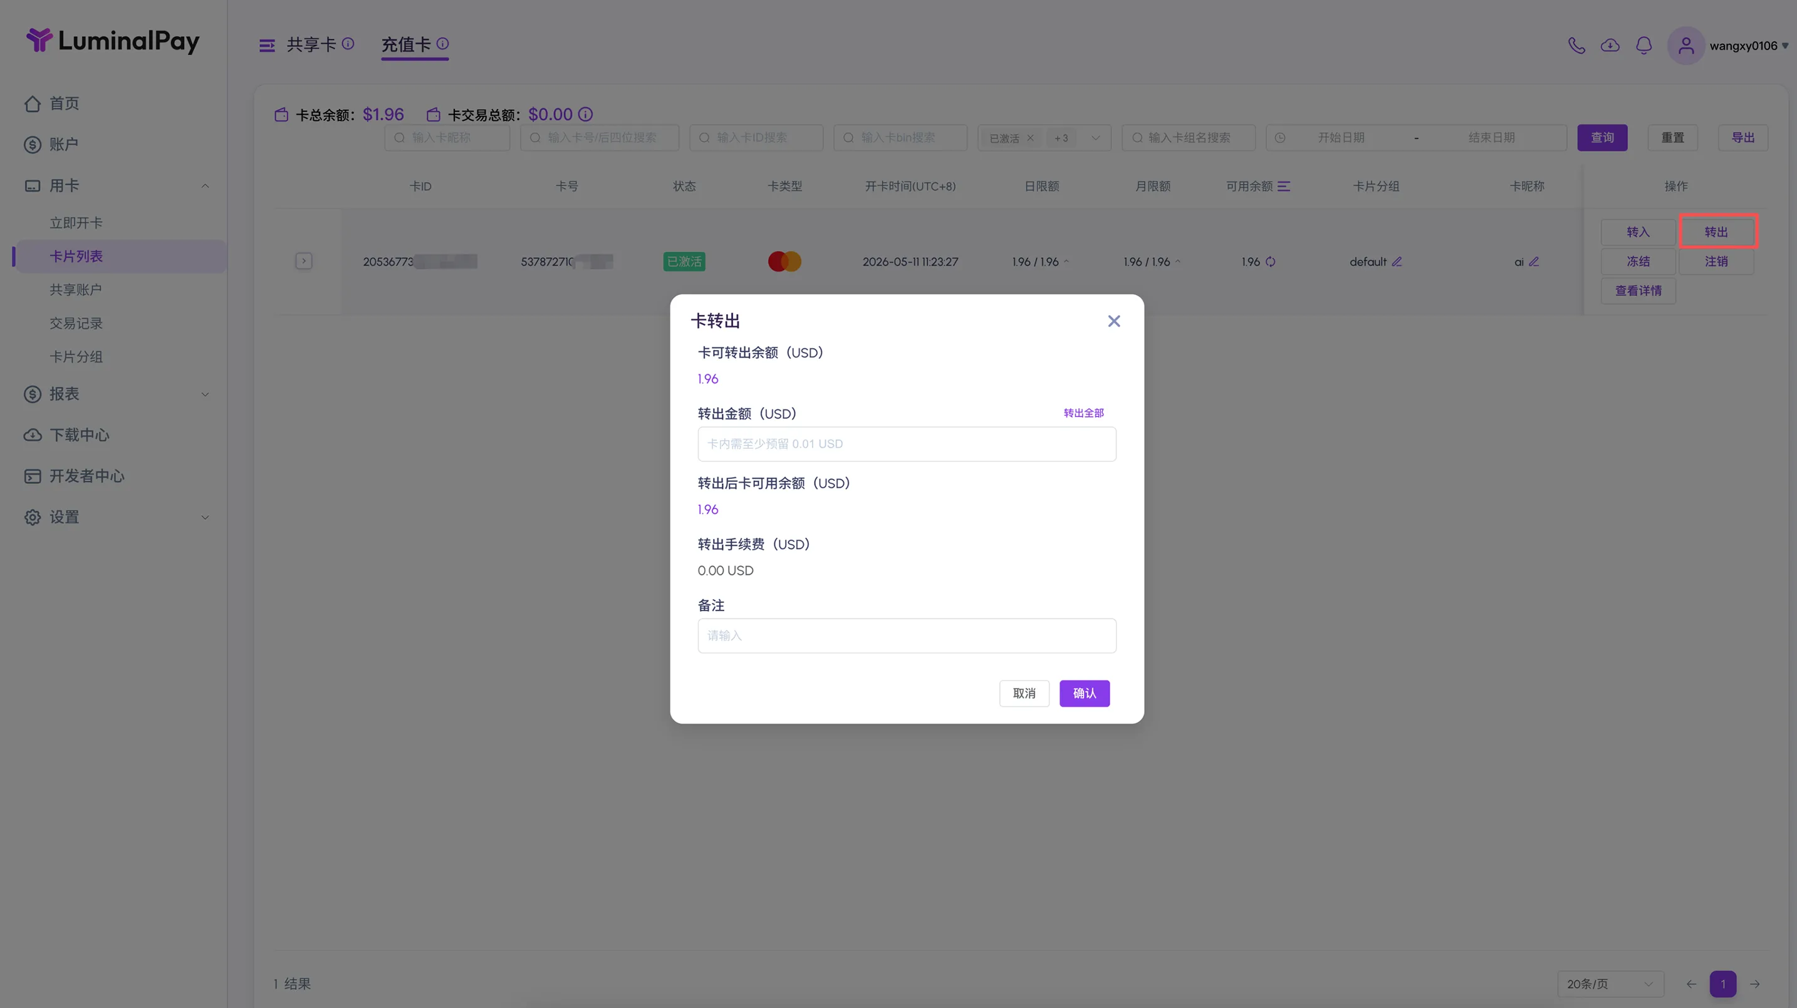The height and width of the screenshot is (1008, 1797).
Task: Focus the 转出金额 input field
Action: coord(906,444)
